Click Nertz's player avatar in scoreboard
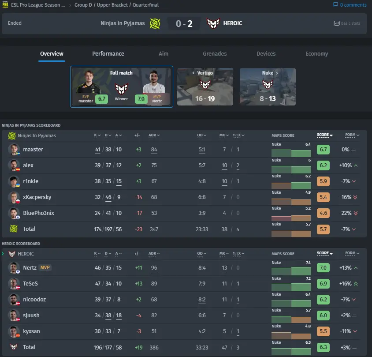 click(x=14, y=268)
